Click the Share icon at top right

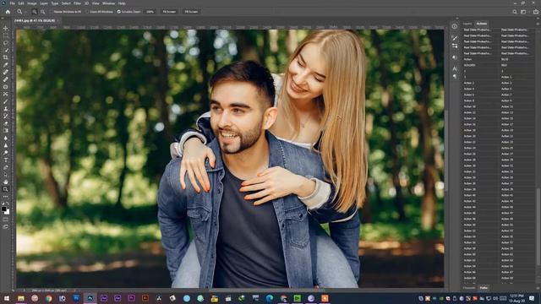(x=535, y=12)
